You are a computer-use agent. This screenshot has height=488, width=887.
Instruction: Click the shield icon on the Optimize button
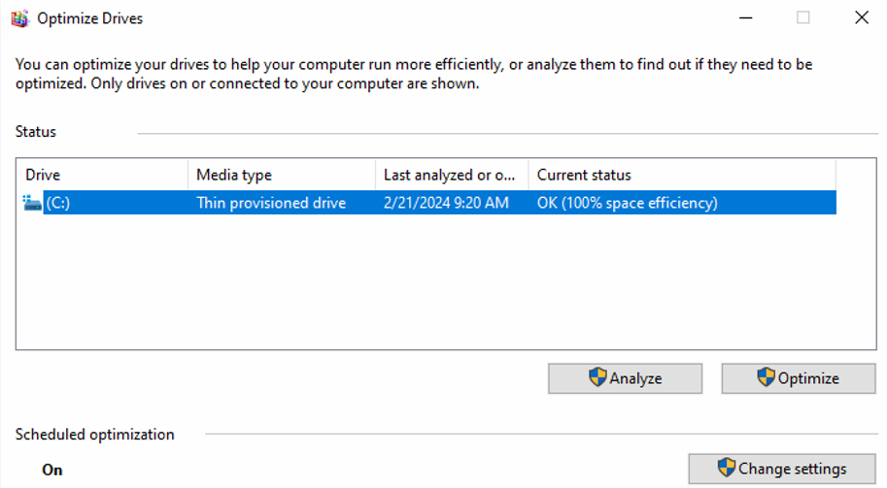(766, 377)
